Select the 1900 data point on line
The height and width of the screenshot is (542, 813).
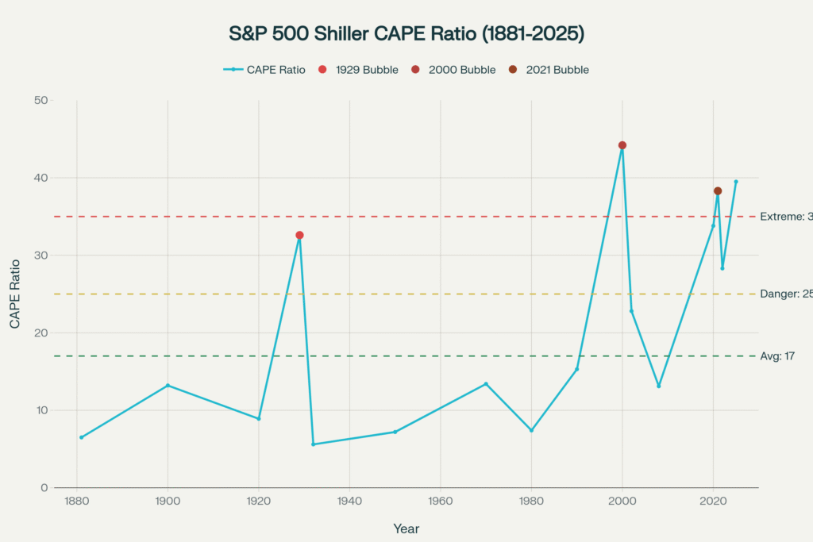pyautogui.click(x=168, y=386)
